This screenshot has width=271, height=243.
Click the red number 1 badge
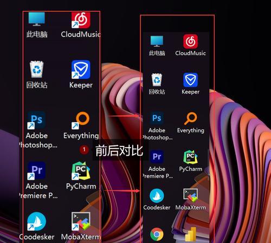coord(84,150)
